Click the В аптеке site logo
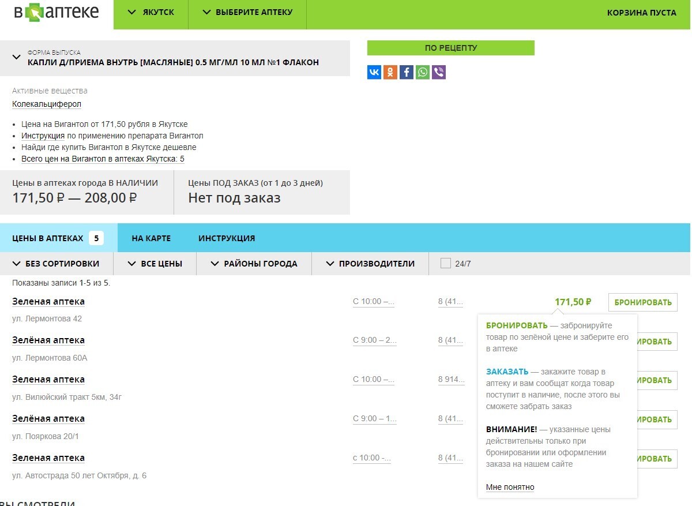692x506 pixels. coord(57,12)
